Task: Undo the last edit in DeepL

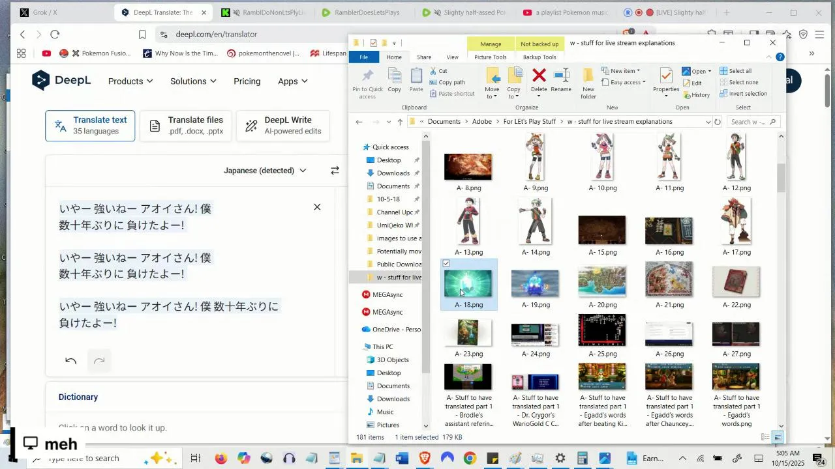Action: 71,361
